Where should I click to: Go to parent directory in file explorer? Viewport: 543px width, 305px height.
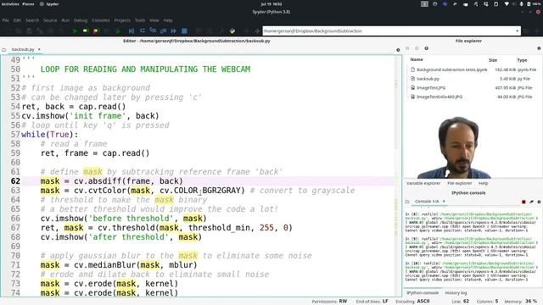[426, 48]
